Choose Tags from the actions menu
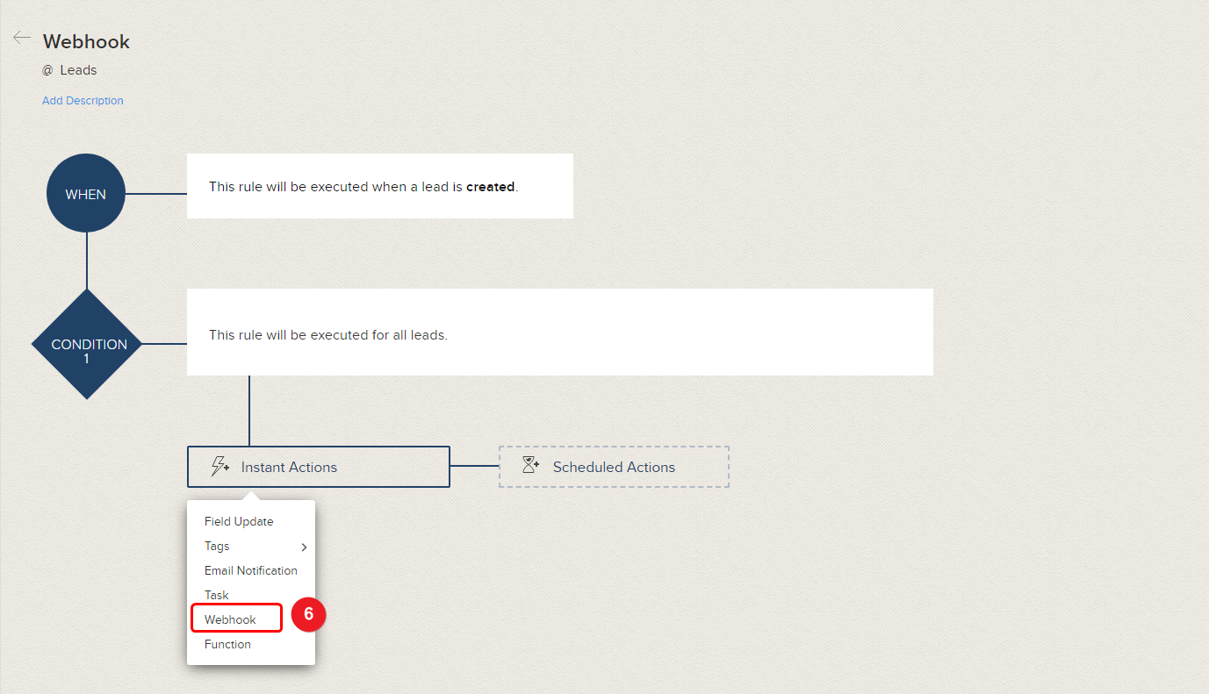This screenshot has height=694, width=1209. 217,546
